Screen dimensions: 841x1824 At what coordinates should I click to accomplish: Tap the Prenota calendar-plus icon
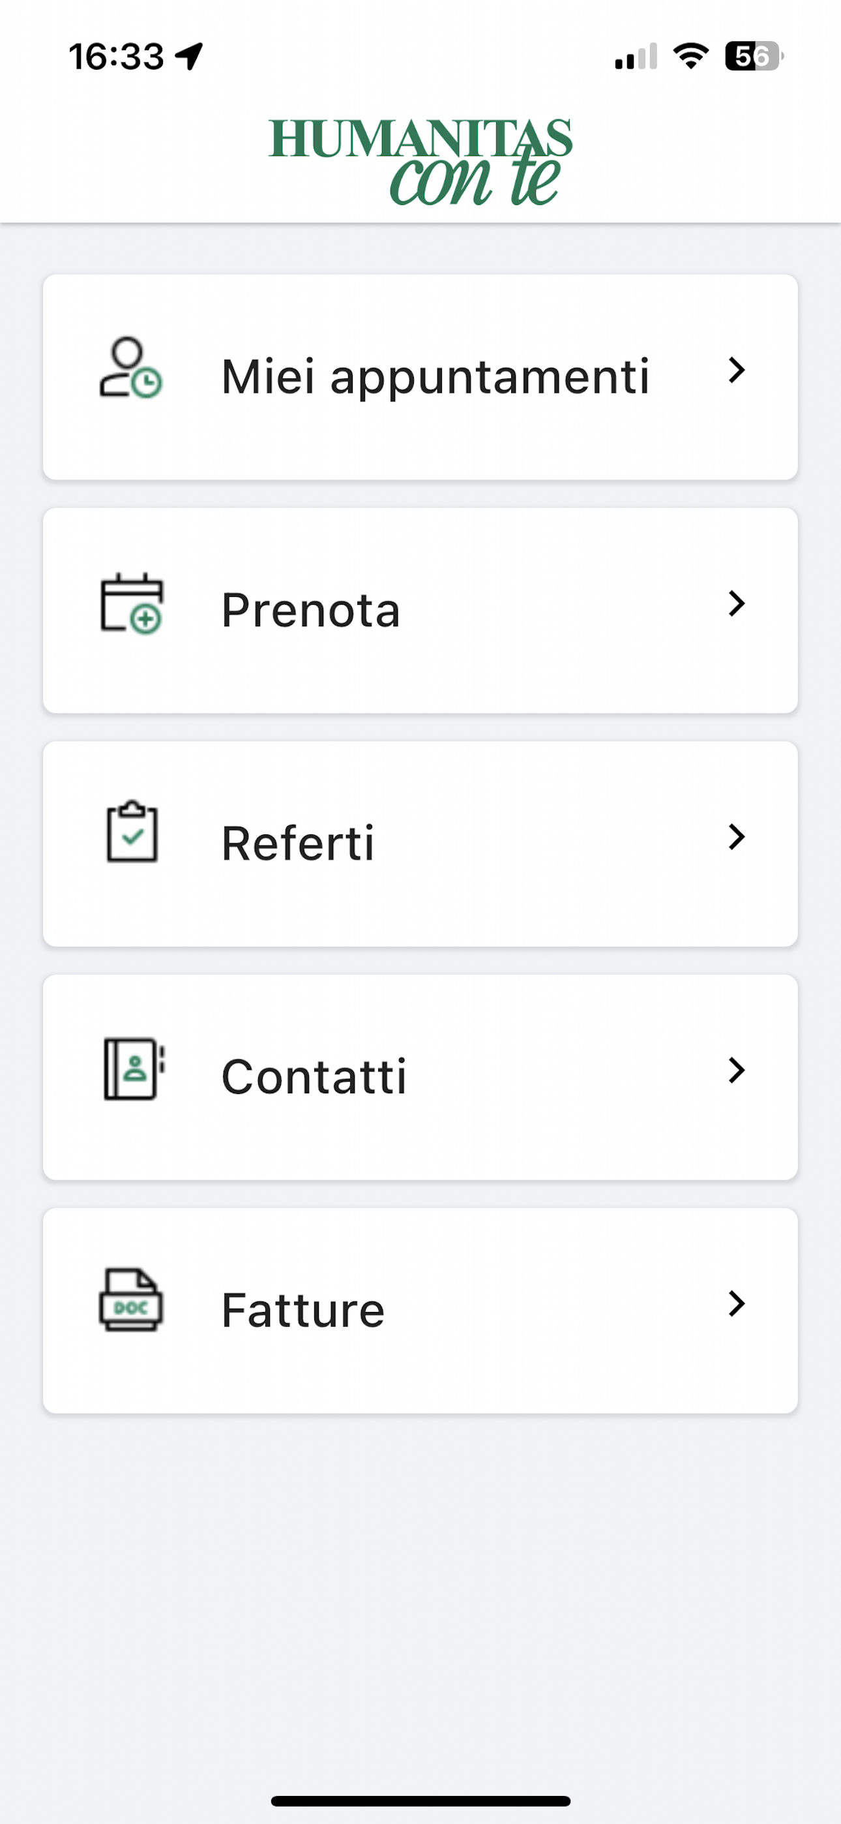point(132,603)
